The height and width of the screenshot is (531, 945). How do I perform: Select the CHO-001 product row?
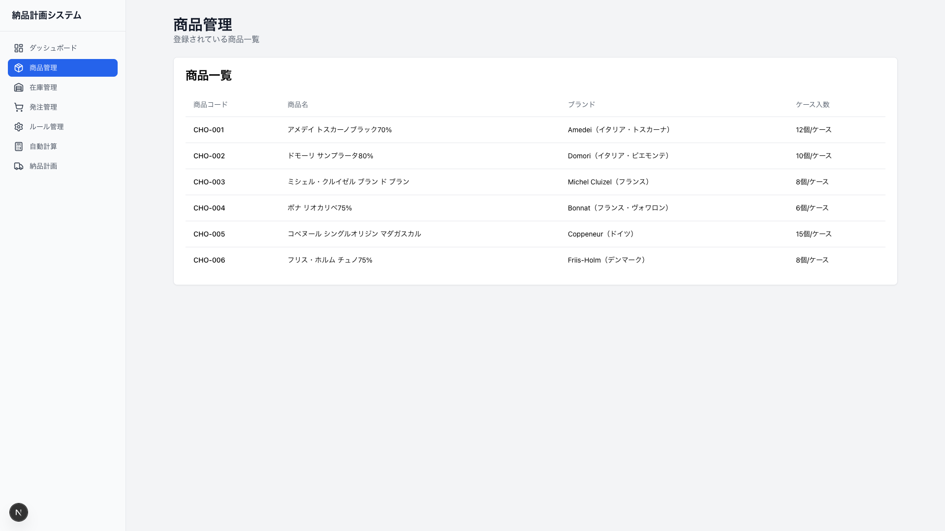pyautogui.click(x=209, y=130)
